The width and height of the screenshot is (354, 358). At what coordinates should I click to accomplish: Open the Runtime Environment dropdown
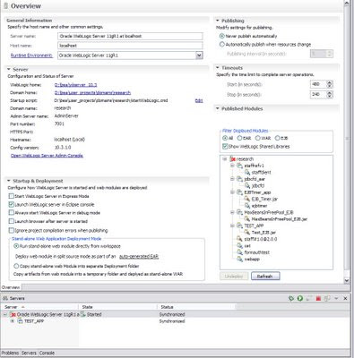point(199,55)
